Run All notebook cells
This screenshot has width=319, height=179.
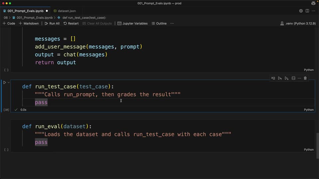tap(52, 24)
